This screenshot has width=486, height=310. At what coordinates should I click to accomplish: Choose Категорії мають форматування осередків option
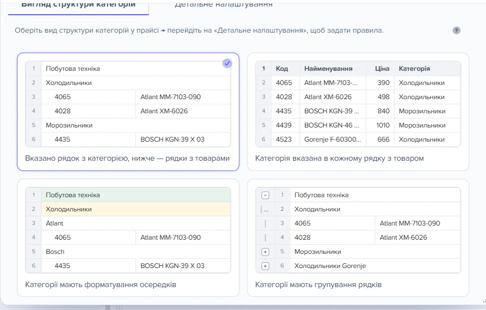point(128,238)
